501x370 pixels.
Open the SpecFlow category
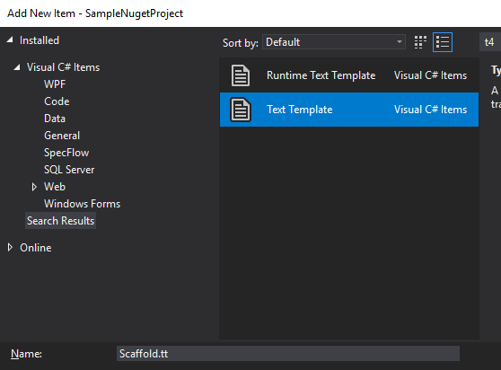pos(66,153)
